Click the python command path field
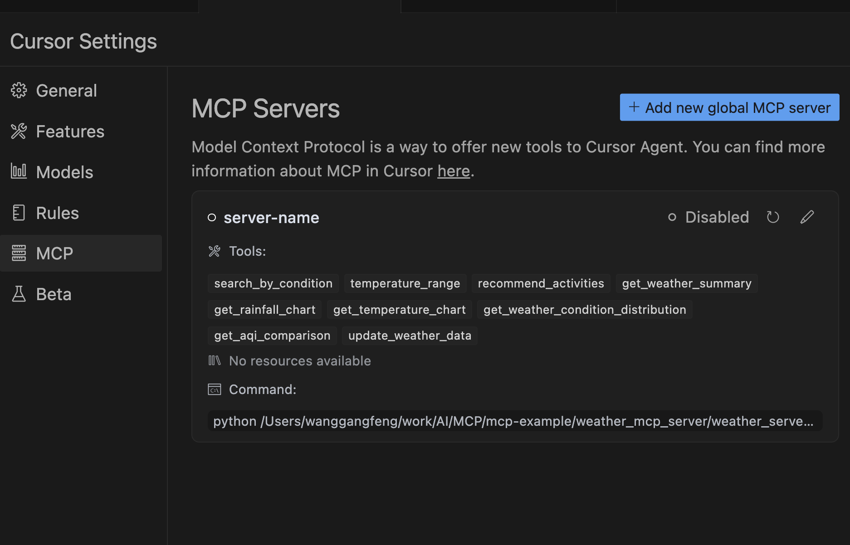 tap(515, 421)
